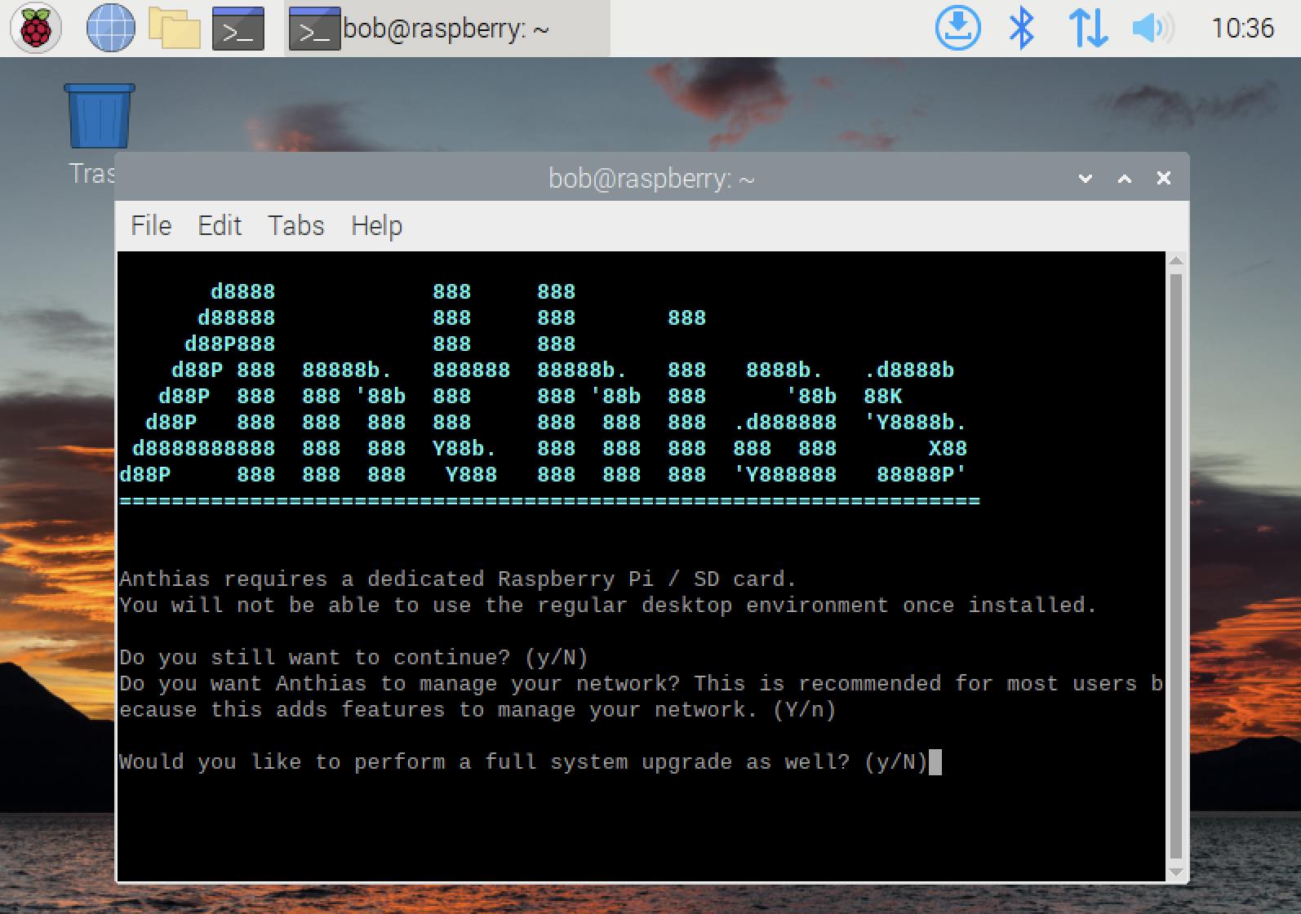Launch a new terminal from the panel

[x=238, y=29]
